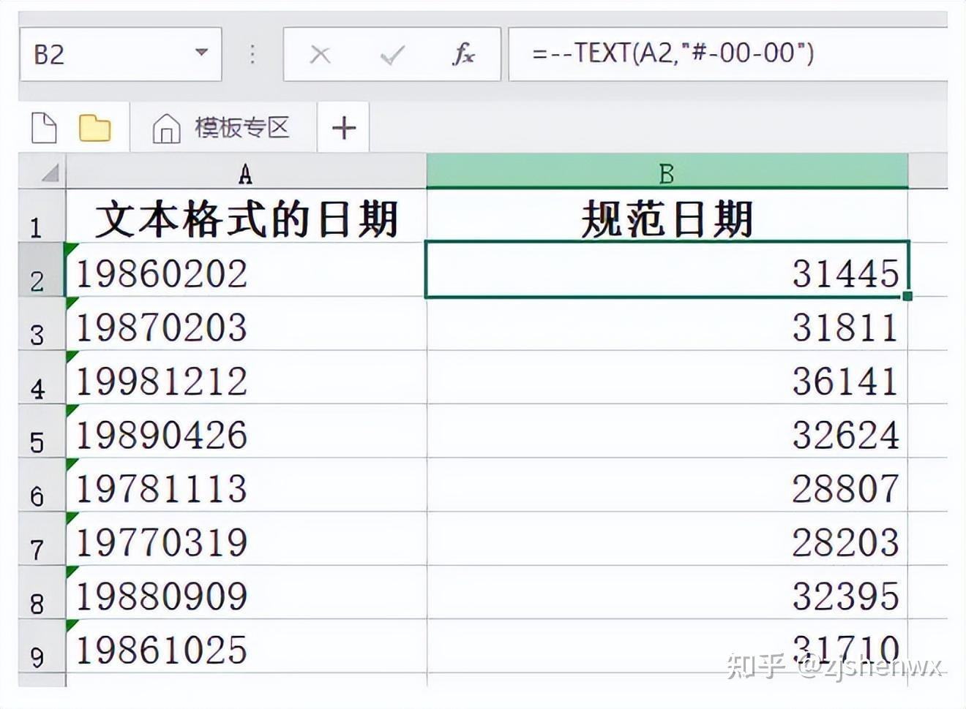Screen dimensions: 966x709
Task: Select row 2 header
Action: coord(42,270)
